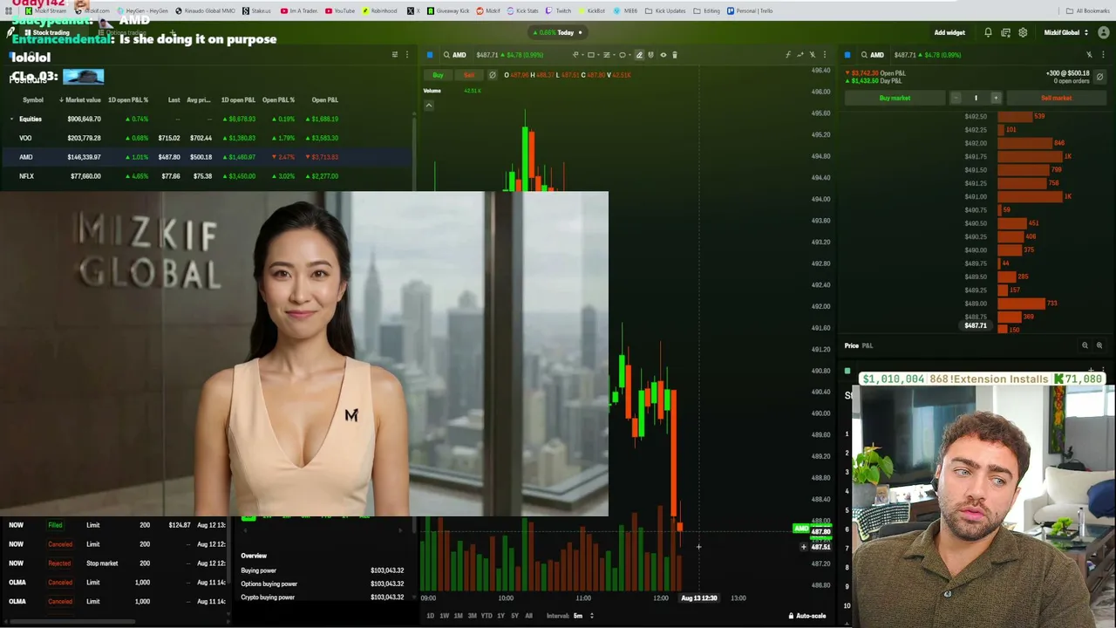Select the 1D chart range
The image size is (1116, 628).
pos(430,616)
